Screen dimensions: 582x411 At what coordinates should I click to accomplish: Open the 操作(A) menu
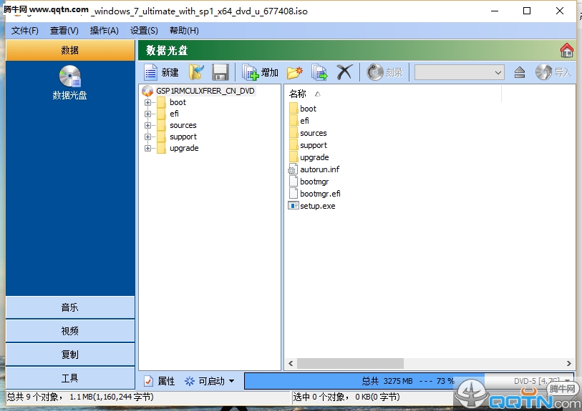pos(105,31)
